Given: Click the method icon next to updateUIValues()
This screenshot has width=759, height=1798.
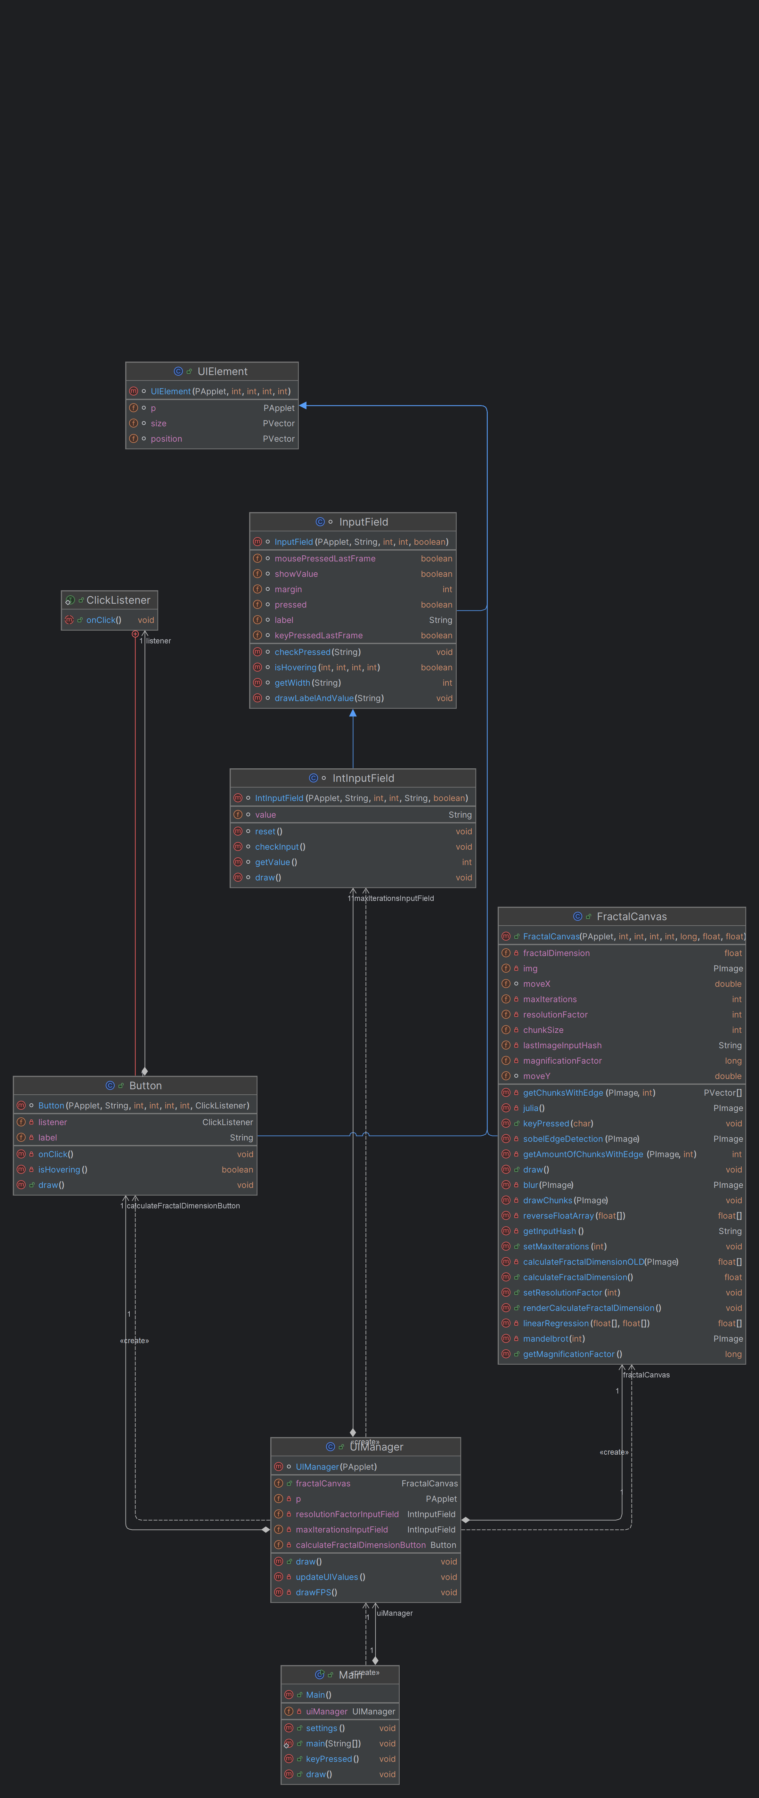Looking at the screenshot, I should (x=279, y=1577).
